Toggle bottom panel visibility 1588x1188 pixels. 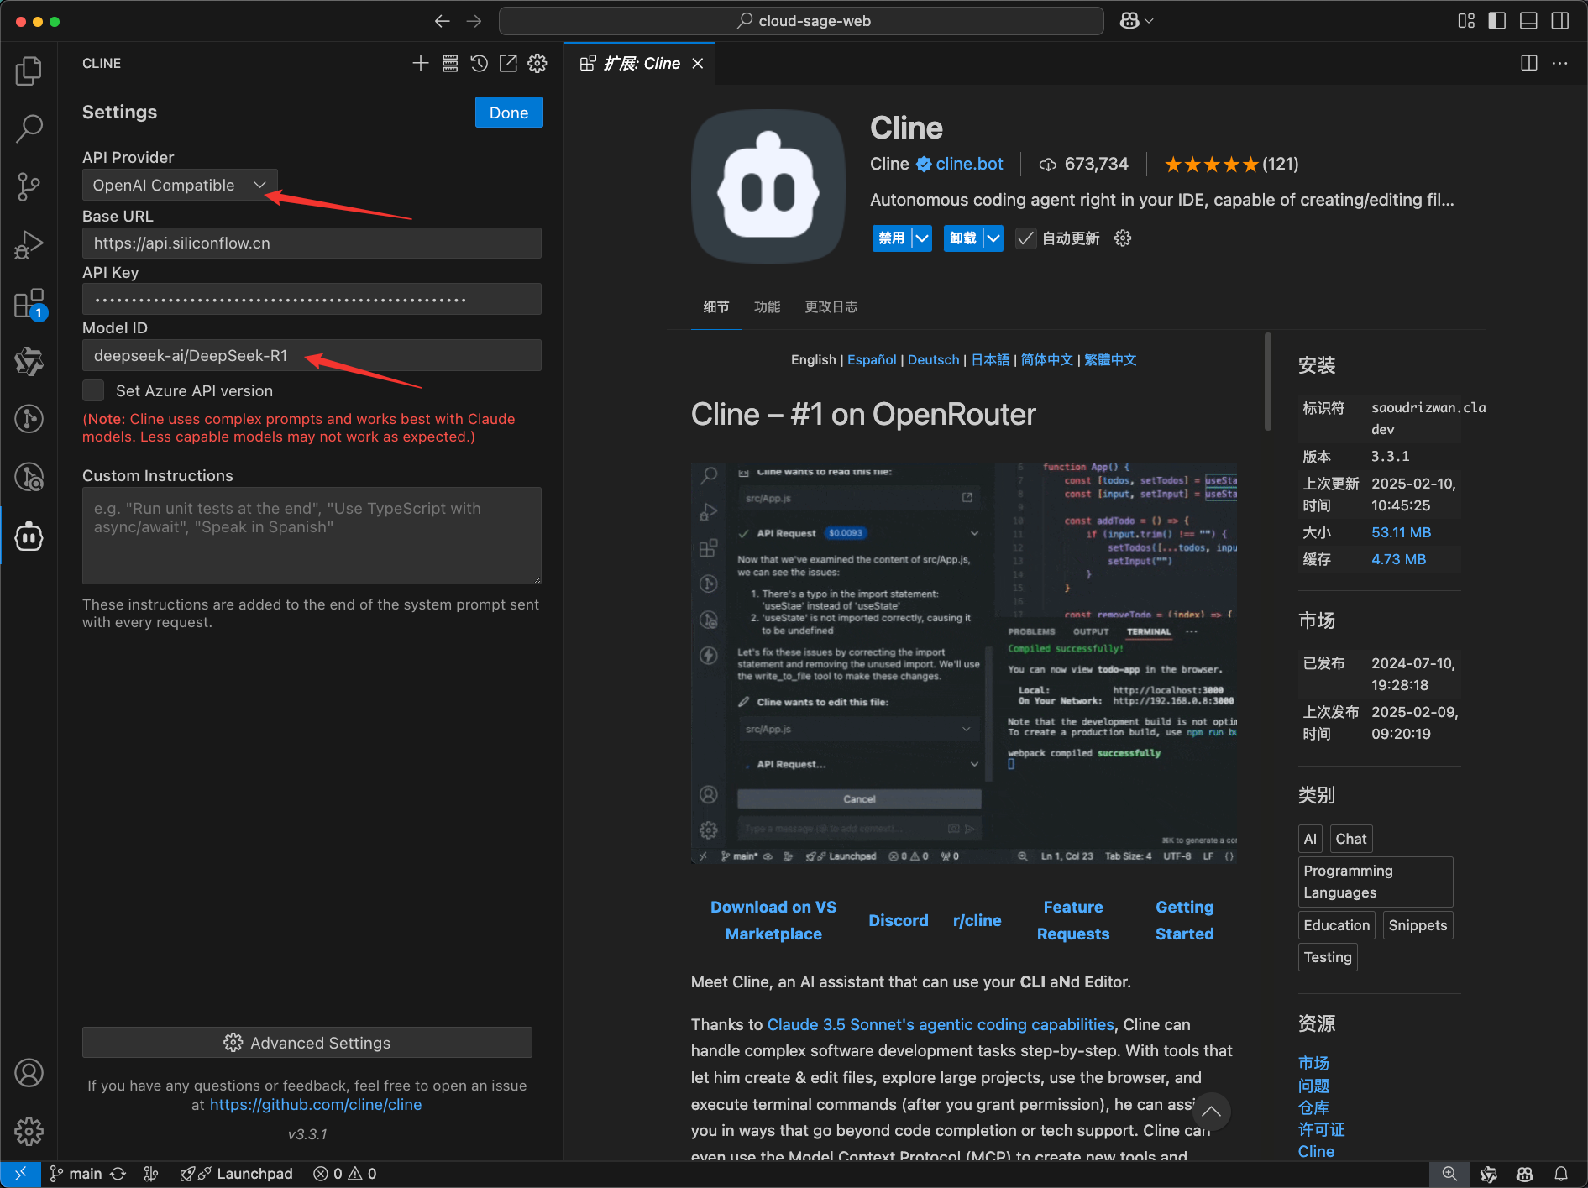(1528, 21)
